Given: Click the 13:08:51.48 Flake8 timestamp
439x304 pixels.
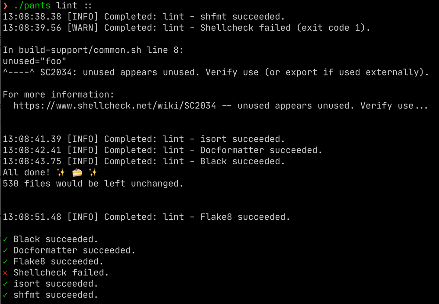Looking at the screenshot, I should [x=32, y=217].
